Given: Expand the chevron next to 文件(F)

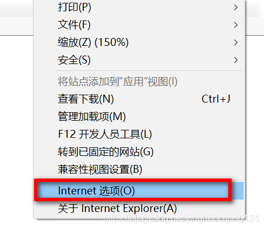Looking at the screenshot, I should pyautogui.click(x=236, y=25).
